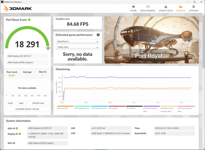Click the GPU #1 AMD Radeon RX 9070 XT field
The width and height of the screenshot is (205, 150).
pos(47,128)
